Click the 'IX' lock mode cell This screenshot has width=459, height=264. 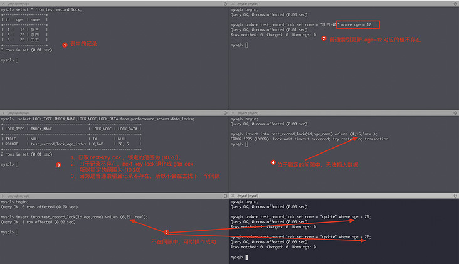click(95, 139)
